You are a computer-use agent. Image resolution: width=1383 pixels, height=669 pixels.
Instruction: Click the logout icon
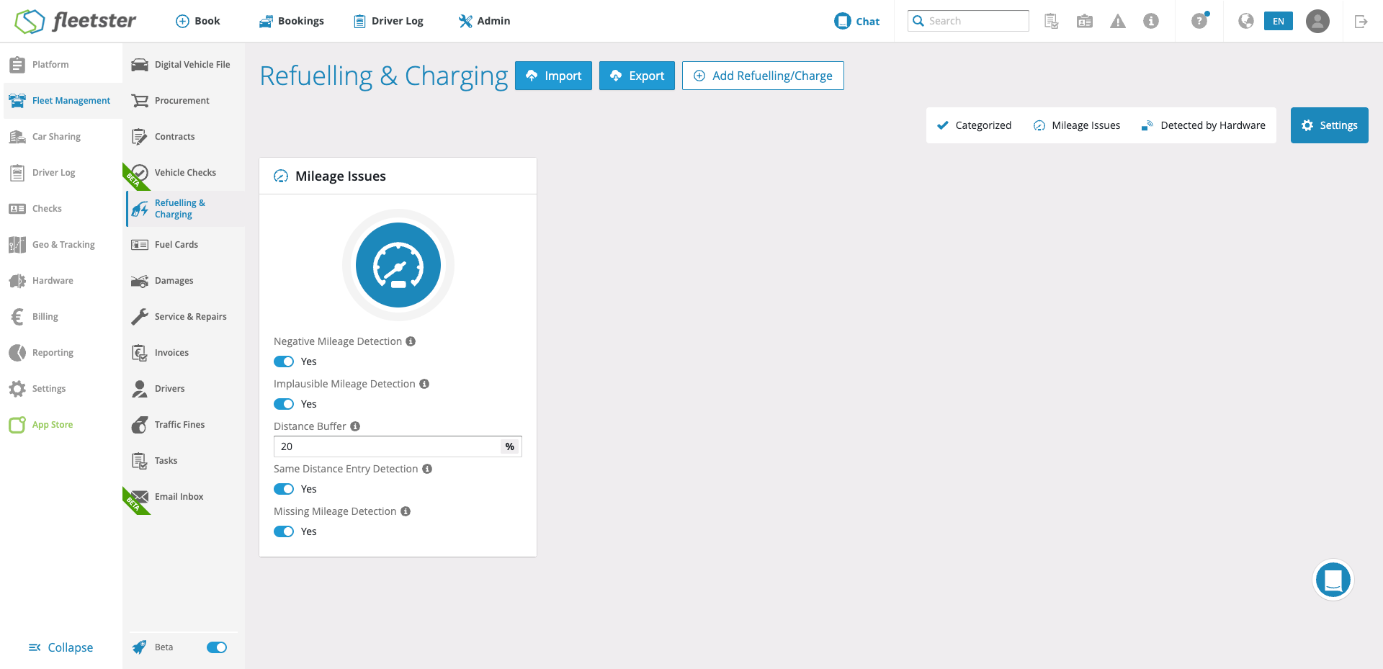1361,22
